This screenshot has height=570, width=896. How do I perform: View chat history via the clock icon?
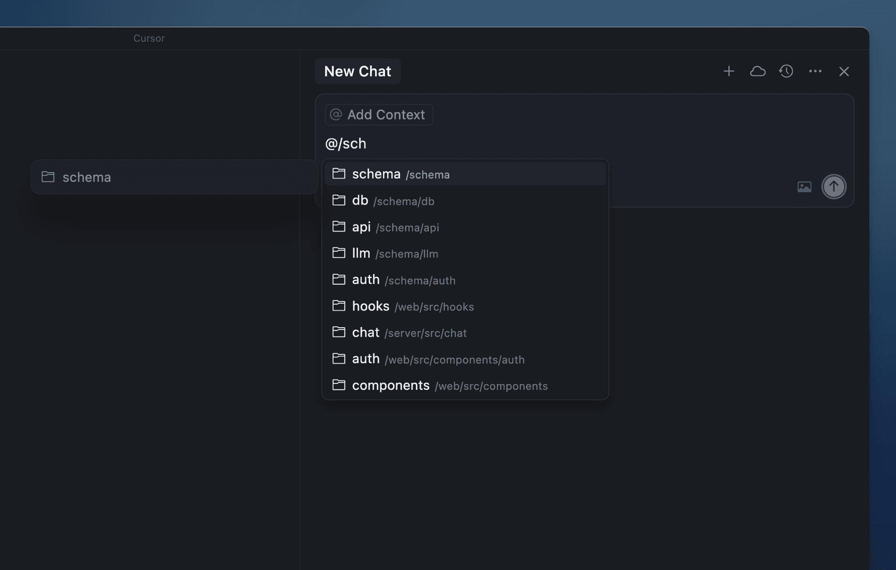[786, 71]
